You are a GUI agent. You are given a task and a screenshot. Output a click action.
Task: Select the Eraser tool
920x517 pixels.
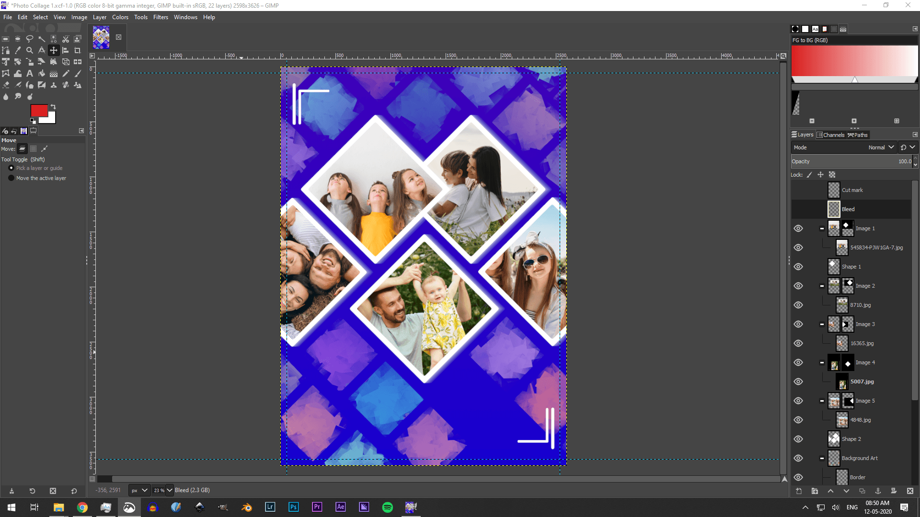pos(6,85)
